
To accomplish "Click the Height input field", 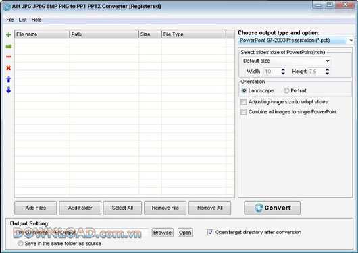I will [316, 72].
